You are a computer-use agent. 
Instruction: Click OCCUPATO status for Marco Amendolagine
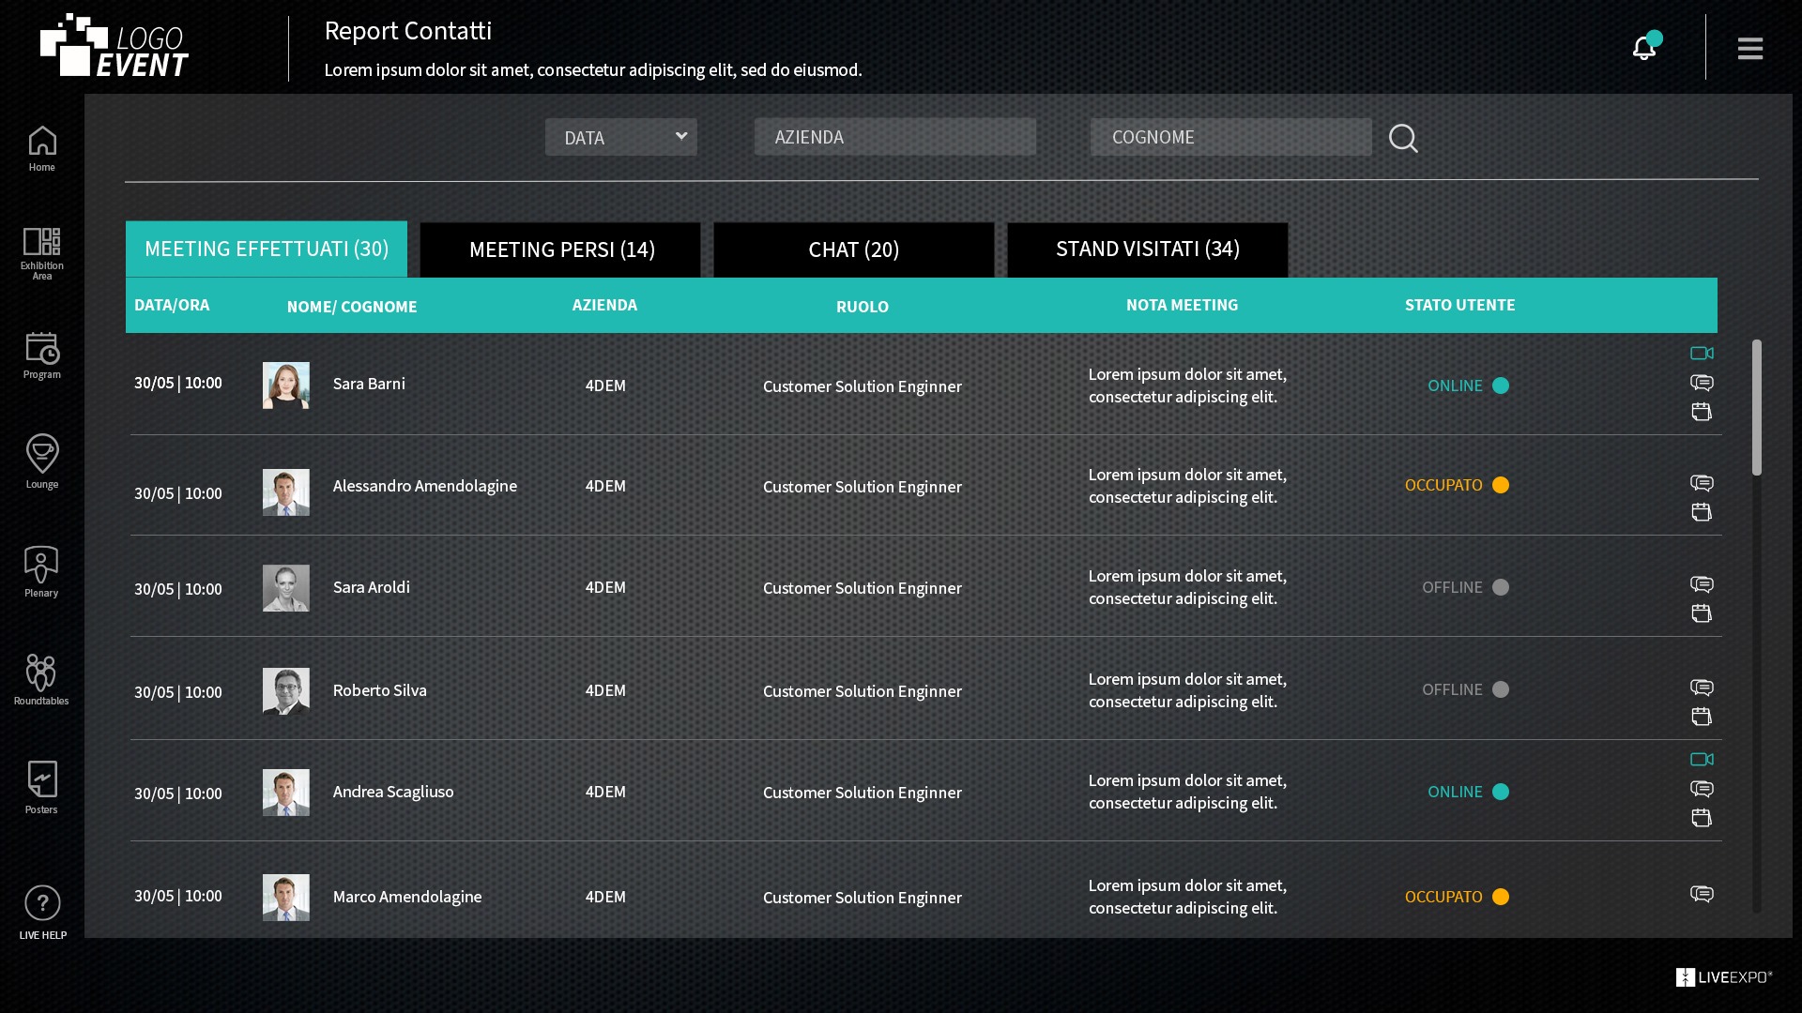(x=1457, y=897)
